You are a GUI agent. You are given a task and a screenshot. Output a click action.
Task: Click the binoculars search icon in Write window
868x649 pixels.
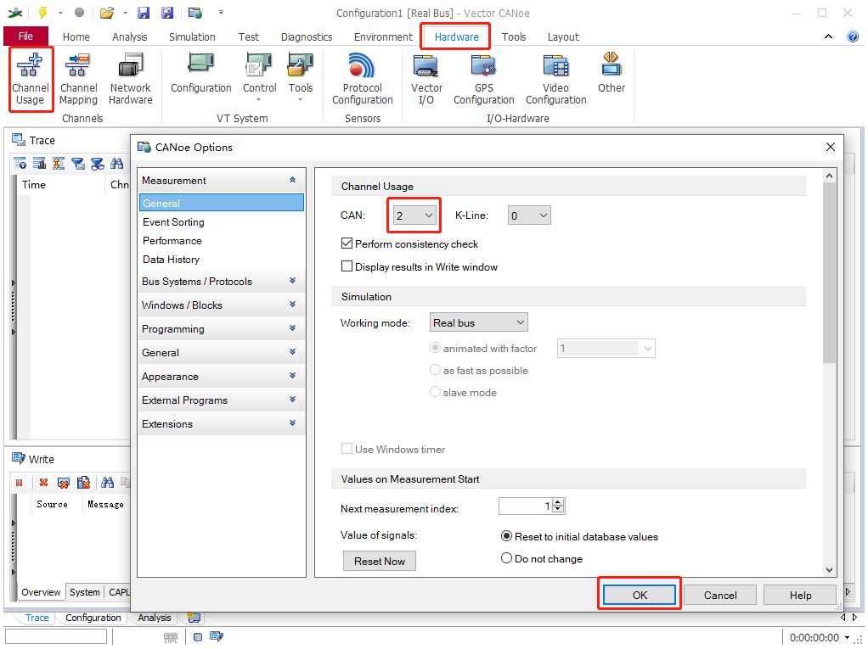click(x=107, y=483)
